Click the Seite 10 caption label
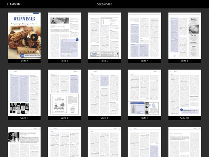This screenshot has width=209, height=157. (185, 118)
